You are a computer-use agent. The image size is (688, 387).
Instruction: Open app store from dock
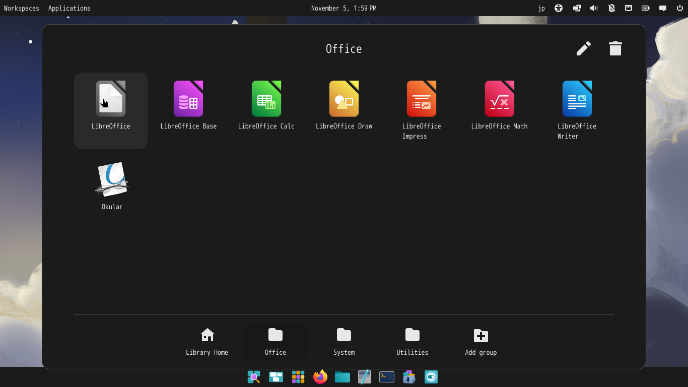[x=409, y=377]
